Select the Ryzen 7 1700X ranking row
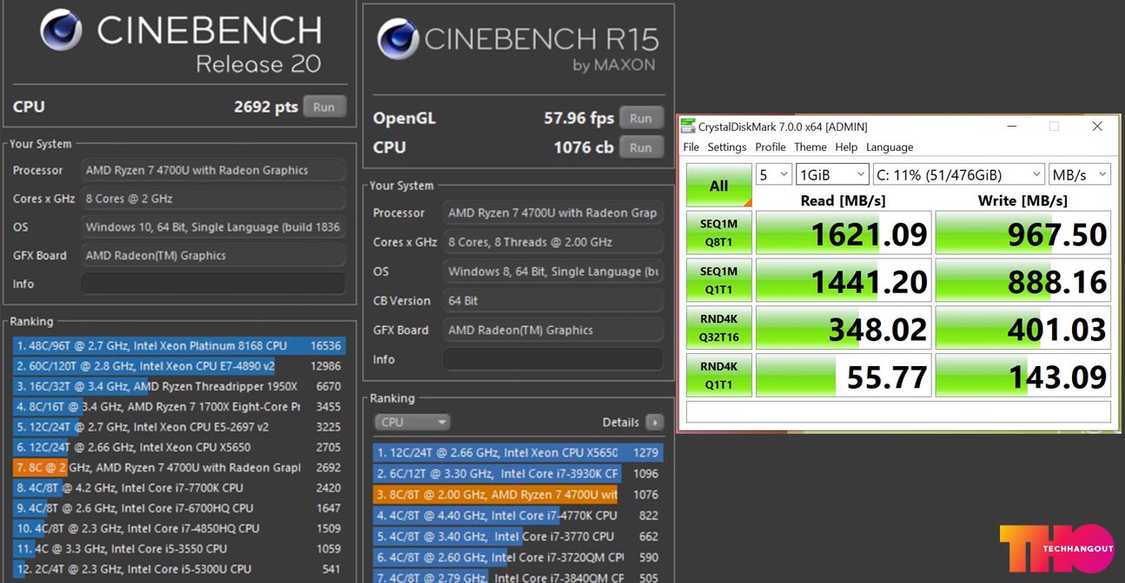 177,406
